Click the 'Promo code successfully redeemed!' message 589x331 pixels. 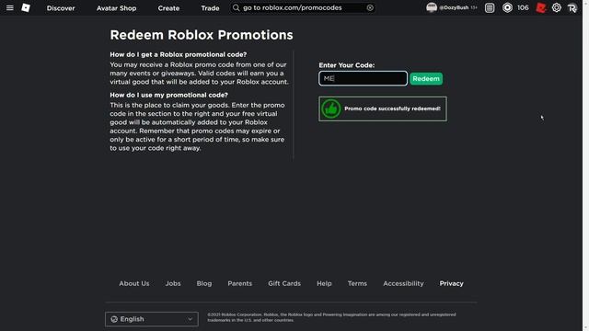[392, 108]
